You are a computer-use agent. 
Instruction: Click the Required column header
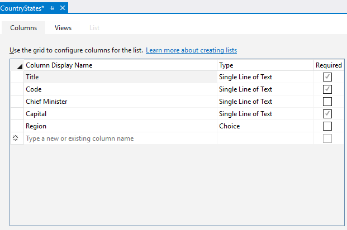[328, 65]
